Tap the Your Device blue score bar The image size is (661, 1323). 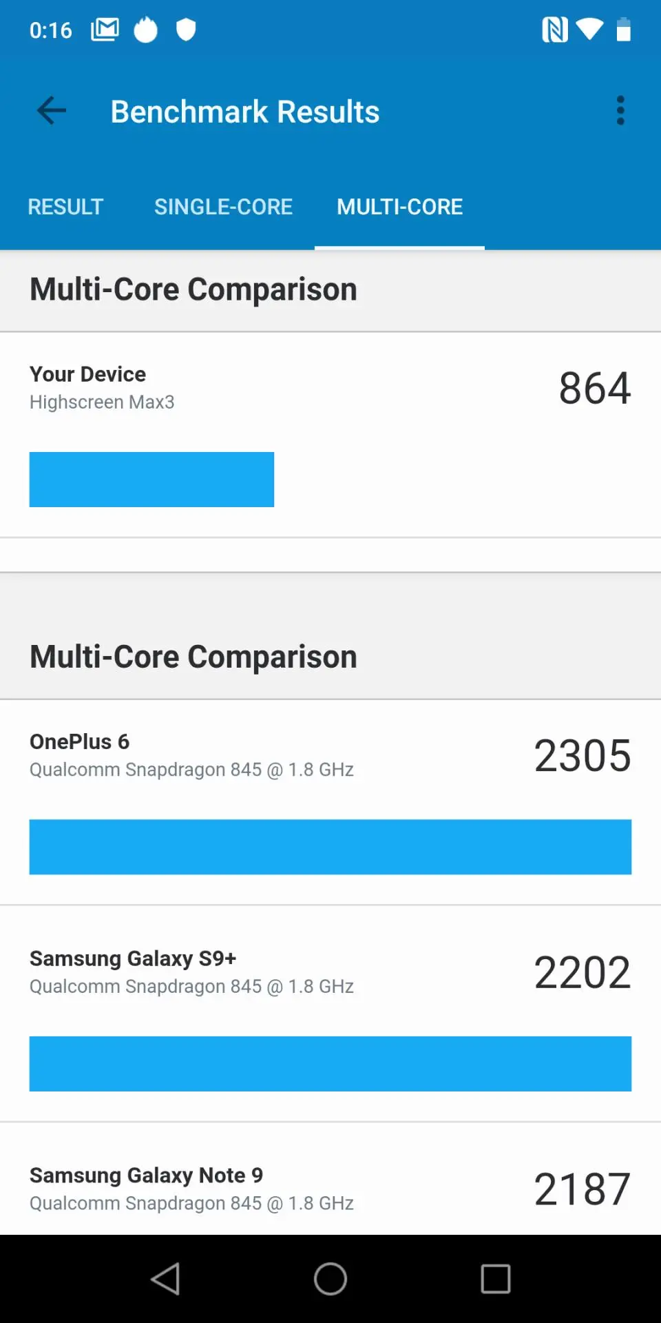(x=151, y=480)
